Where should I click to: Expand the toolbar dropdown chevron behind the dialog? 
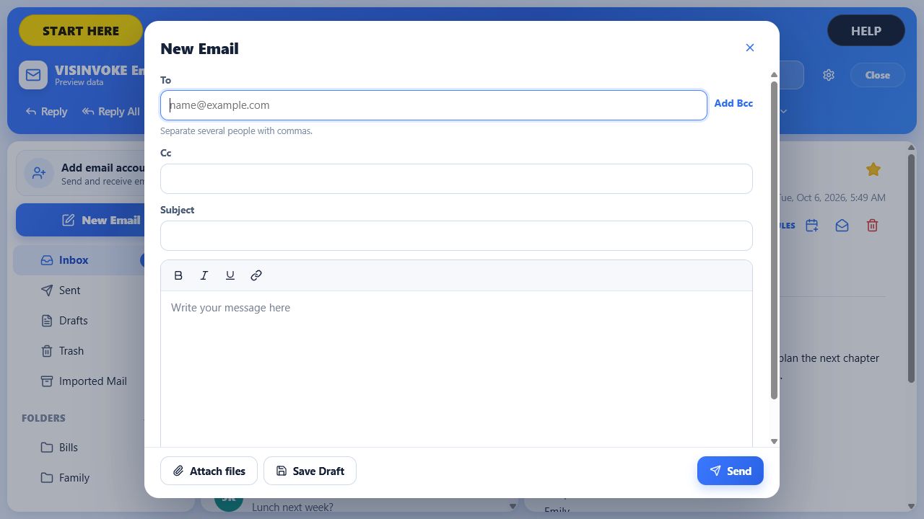pos(783,112)
